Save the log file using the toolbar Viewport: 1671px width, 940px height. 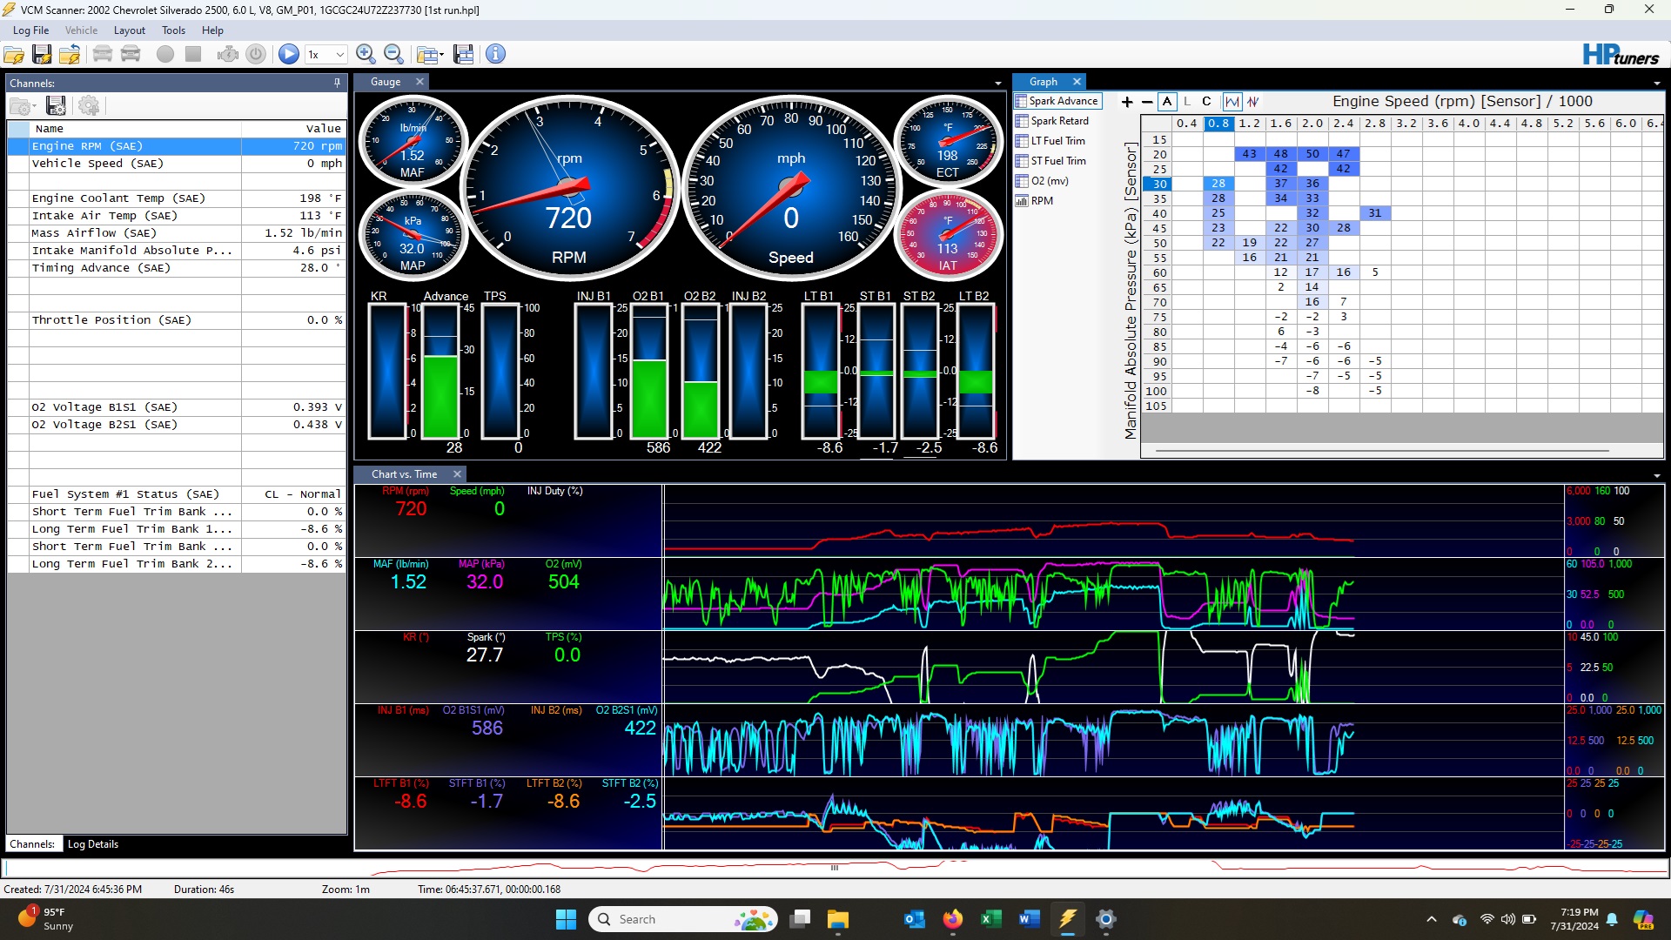pyautogui.click(x=42, y=55)
